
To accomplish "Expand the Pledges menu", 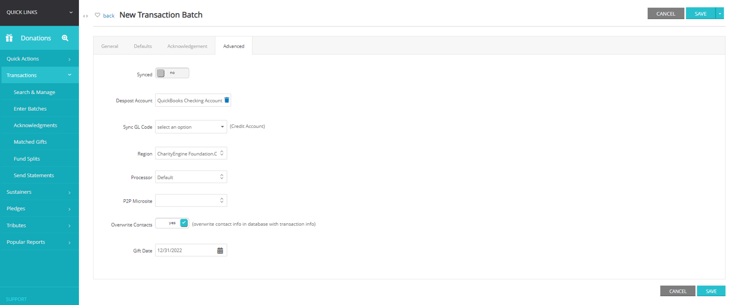I will tap(39, 209).
